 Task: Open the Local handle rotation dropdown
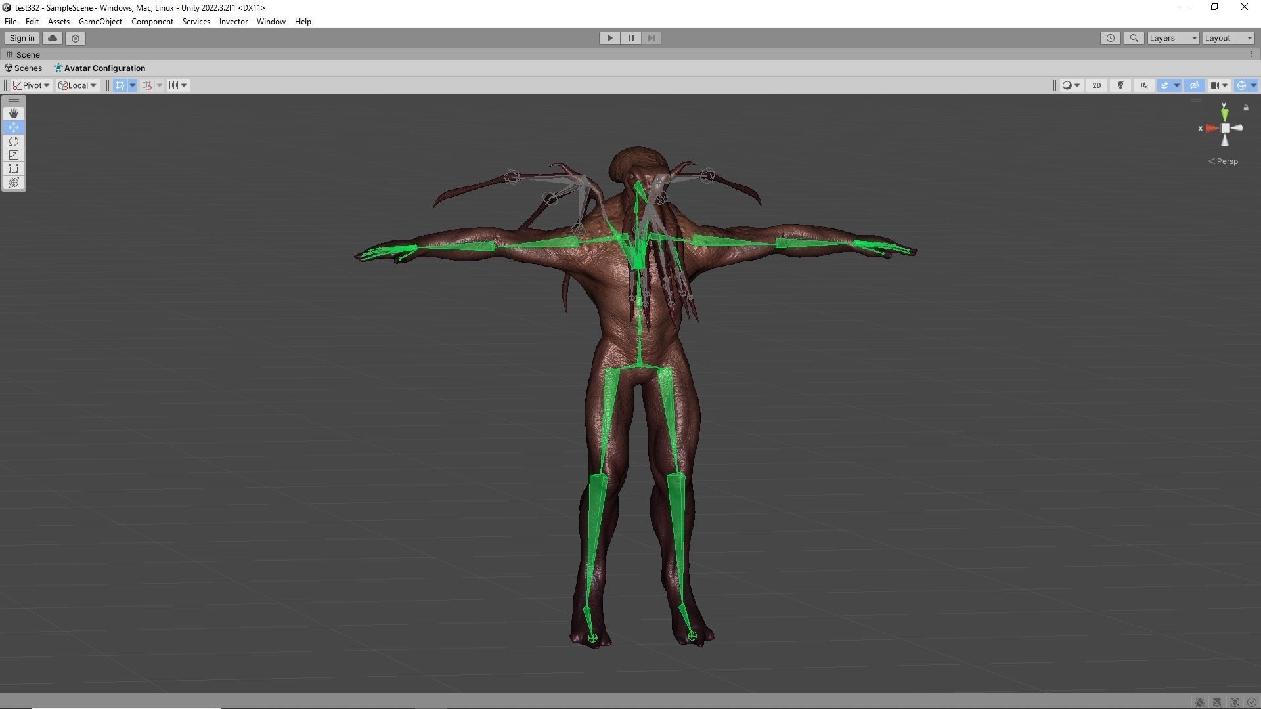click(x=77, y=85)
